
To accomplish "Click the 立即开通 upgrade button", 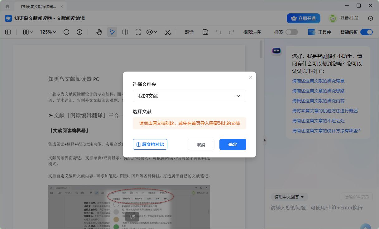I will (304, 18).
